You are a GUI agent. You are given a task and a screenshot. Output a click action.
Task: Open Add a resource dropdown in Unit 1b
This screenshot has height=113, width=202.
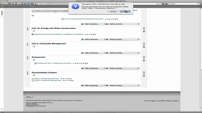tap(95, 39)
